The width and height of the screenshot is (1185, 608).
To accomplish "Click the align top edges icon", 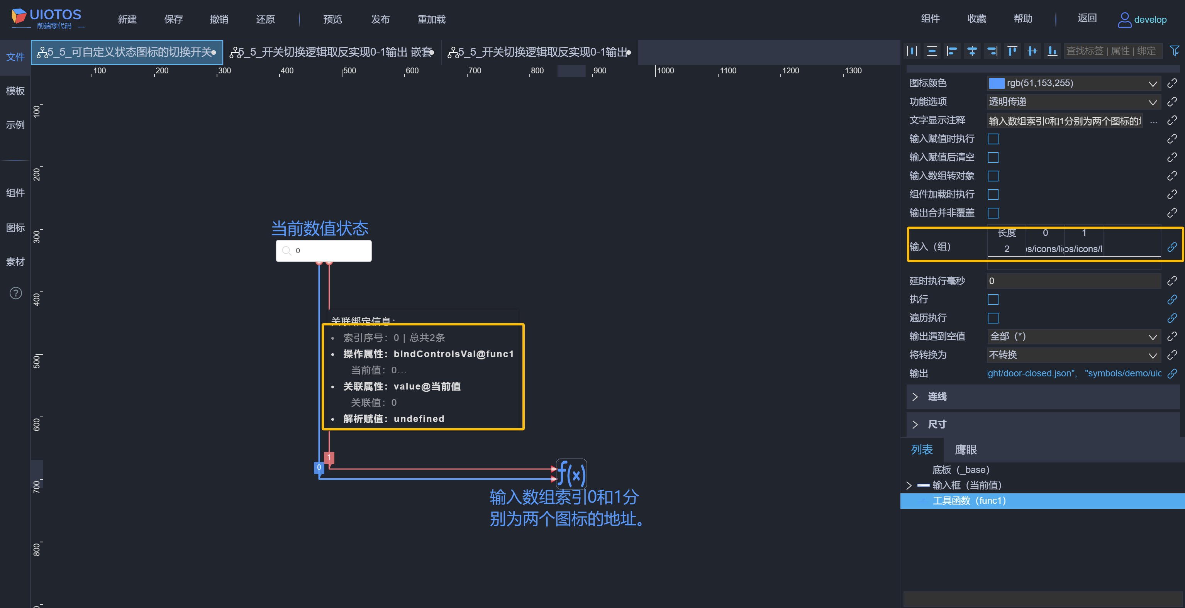I will click(x=1012, y=51).
